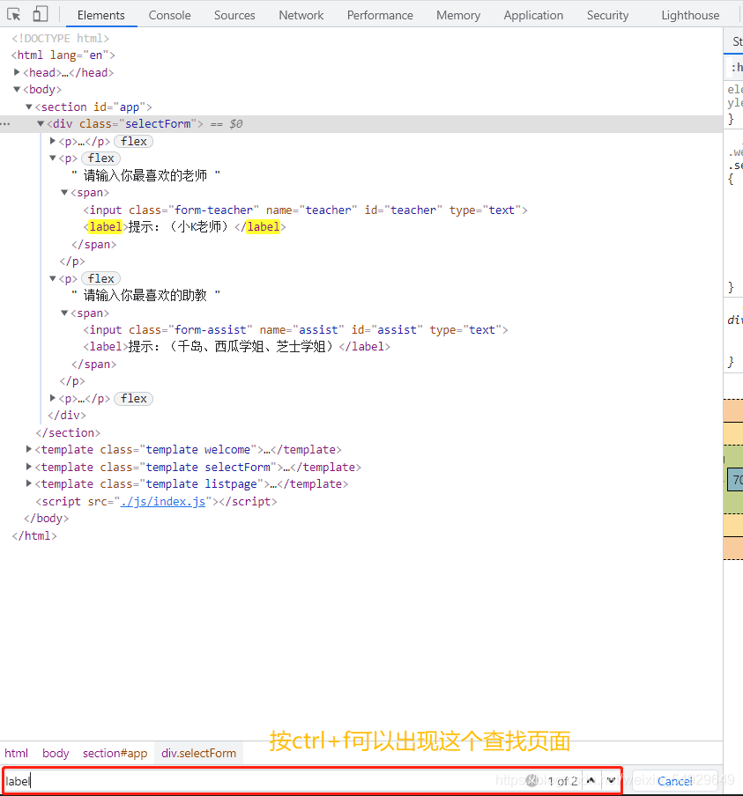The height and width of the screenshot is (796, 743).
Task: Cancel the find in Elements search
Action: (674, 781)
